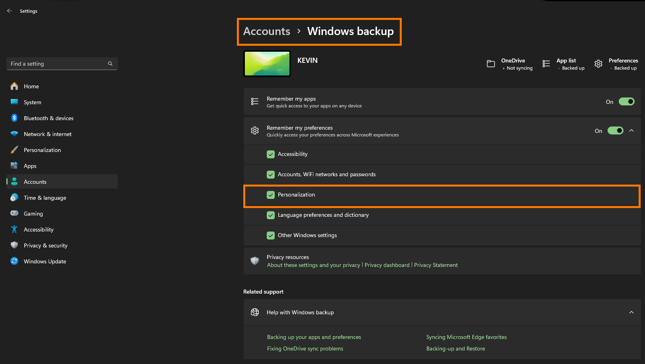
Task: Click the Personalization paintbrush icon in sidebar
Action: point(14,150)
